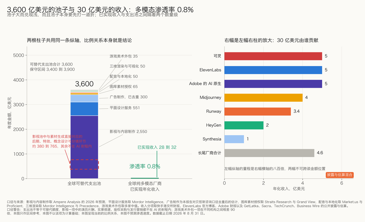Click the green HeyGen bar
Screen dimensions: 365x222
coord(244,125)
